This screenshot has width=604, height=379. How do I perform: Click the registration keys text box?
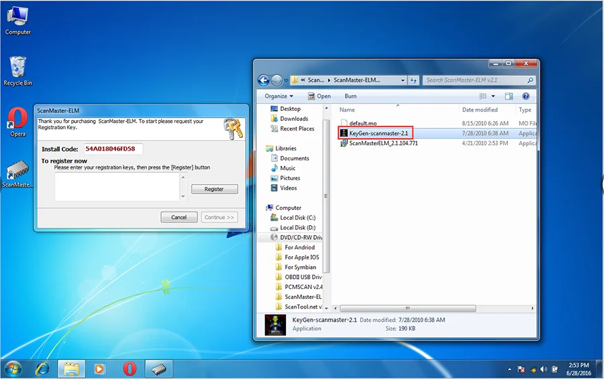click(117, 187)
